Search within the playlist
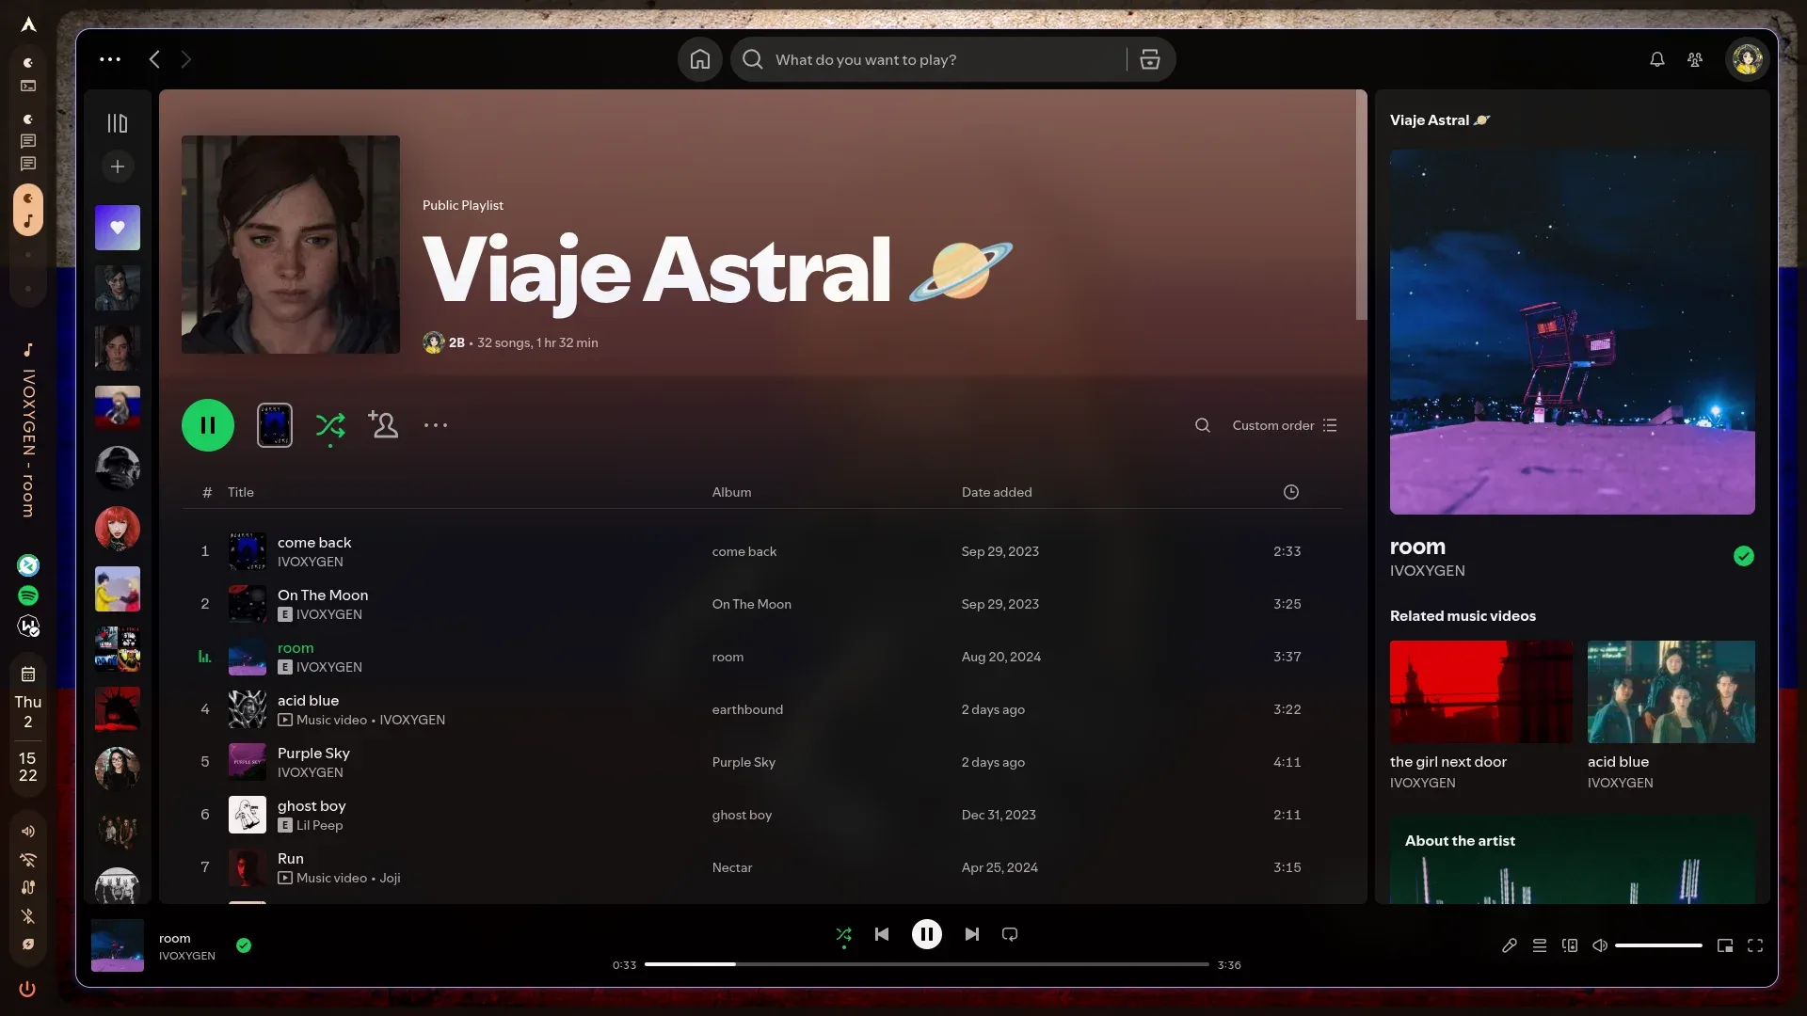The height and width of the screenshot is (1016, 1807). (1202, 425)
